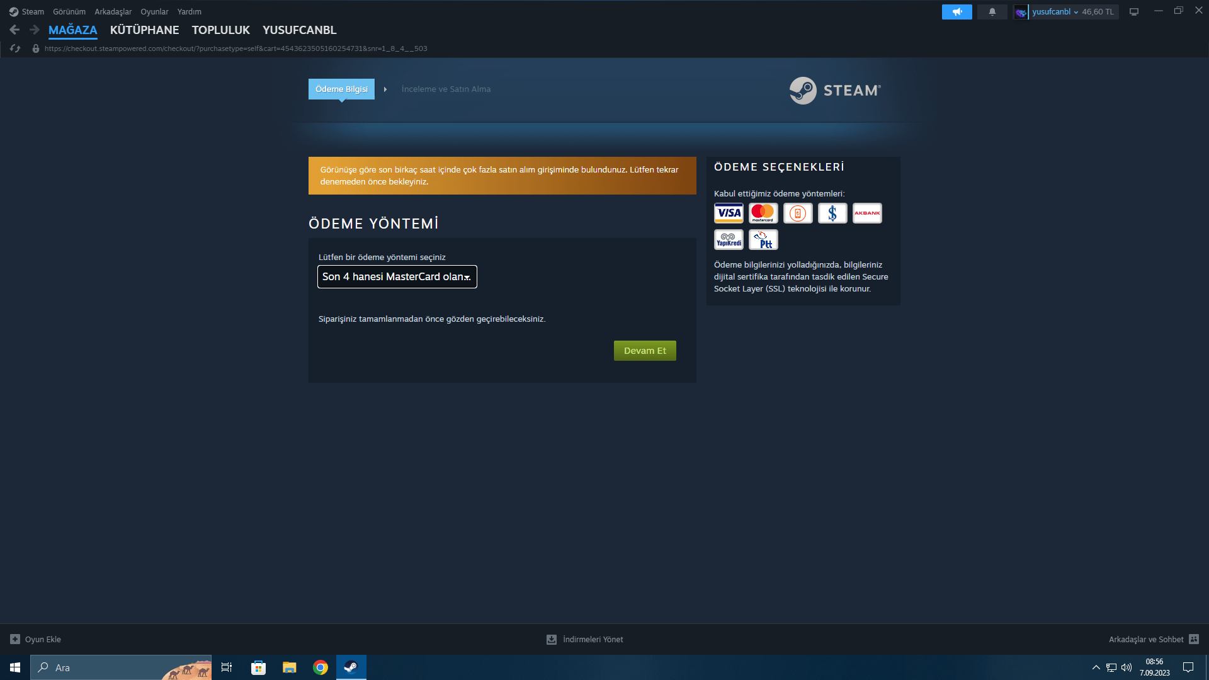Image resolution: width=1209 pixels, height=680 pixels.
Task: Click the Visa payment logo
Action: click(x=729, y=213)
